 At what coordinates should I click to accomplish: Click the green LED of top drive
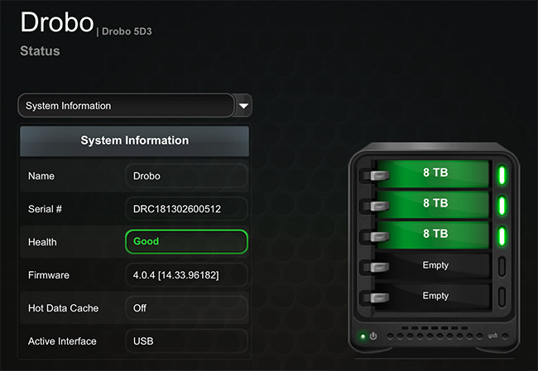(502, 175)
